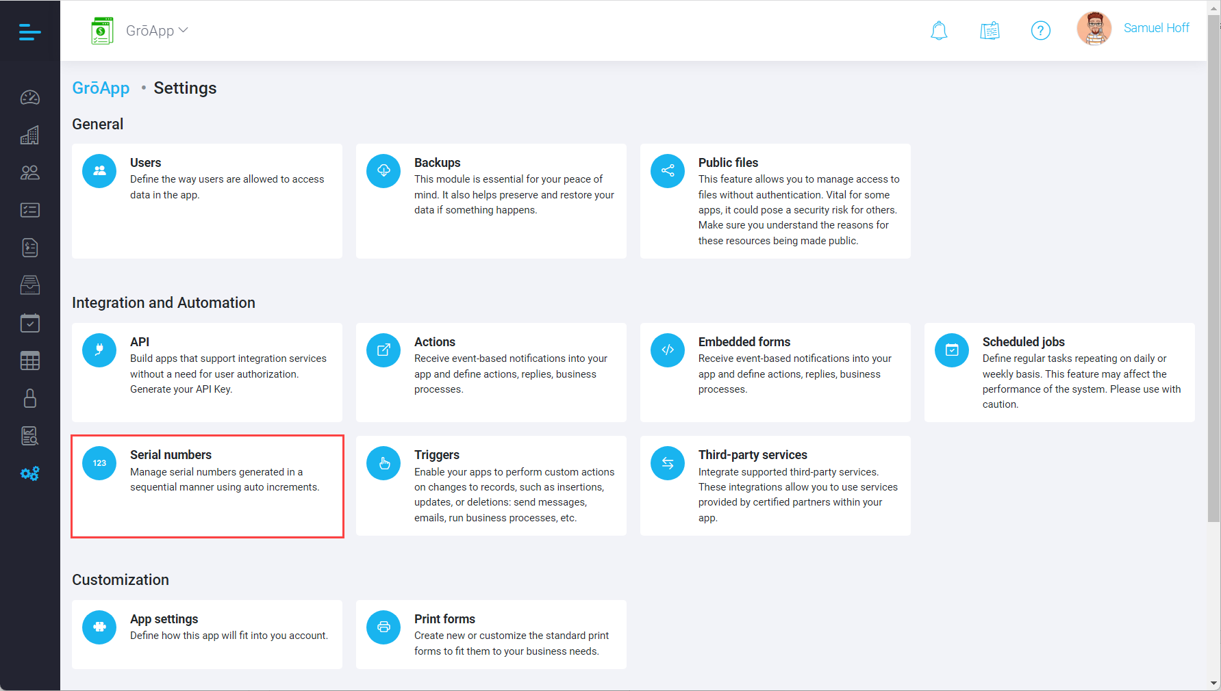Click the lock security icon in sidebar
This screenshot has height=691, width=1221.
pyautogui.click(x=29, y=398)
